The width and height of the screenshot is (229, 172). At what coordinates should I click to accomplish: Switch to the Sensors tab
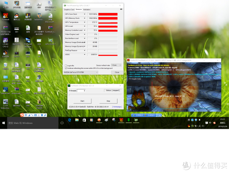click(x=79, y=9)
